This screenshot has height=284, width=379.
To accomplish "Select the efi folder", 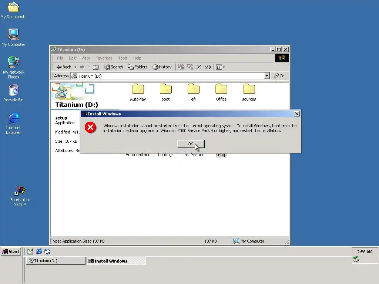I will click(193, 92).
